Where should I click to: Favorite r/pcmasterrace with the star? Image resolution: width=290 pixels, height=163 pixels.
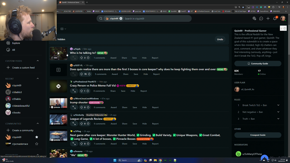[37, 144]
